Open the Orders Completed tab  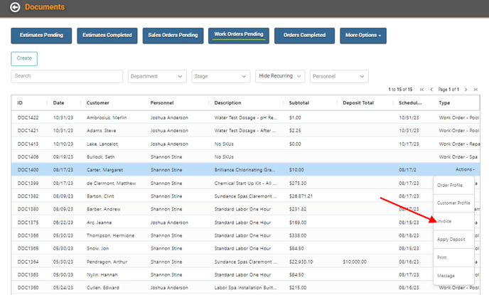tap(304, 35)
